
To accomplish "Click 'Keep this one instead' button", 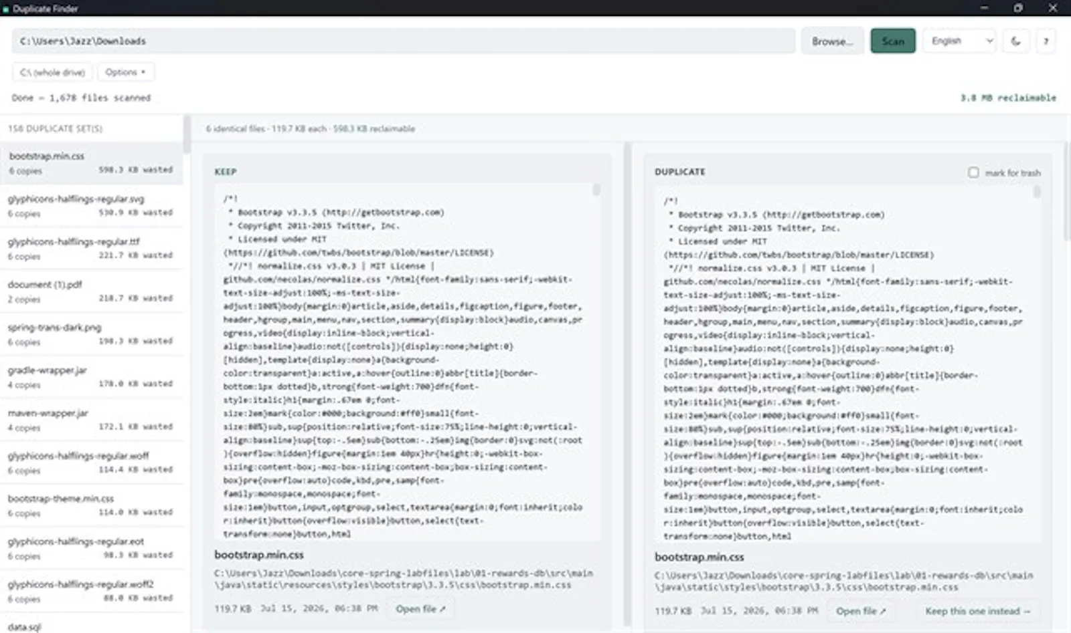I will (x=978, y=611).
